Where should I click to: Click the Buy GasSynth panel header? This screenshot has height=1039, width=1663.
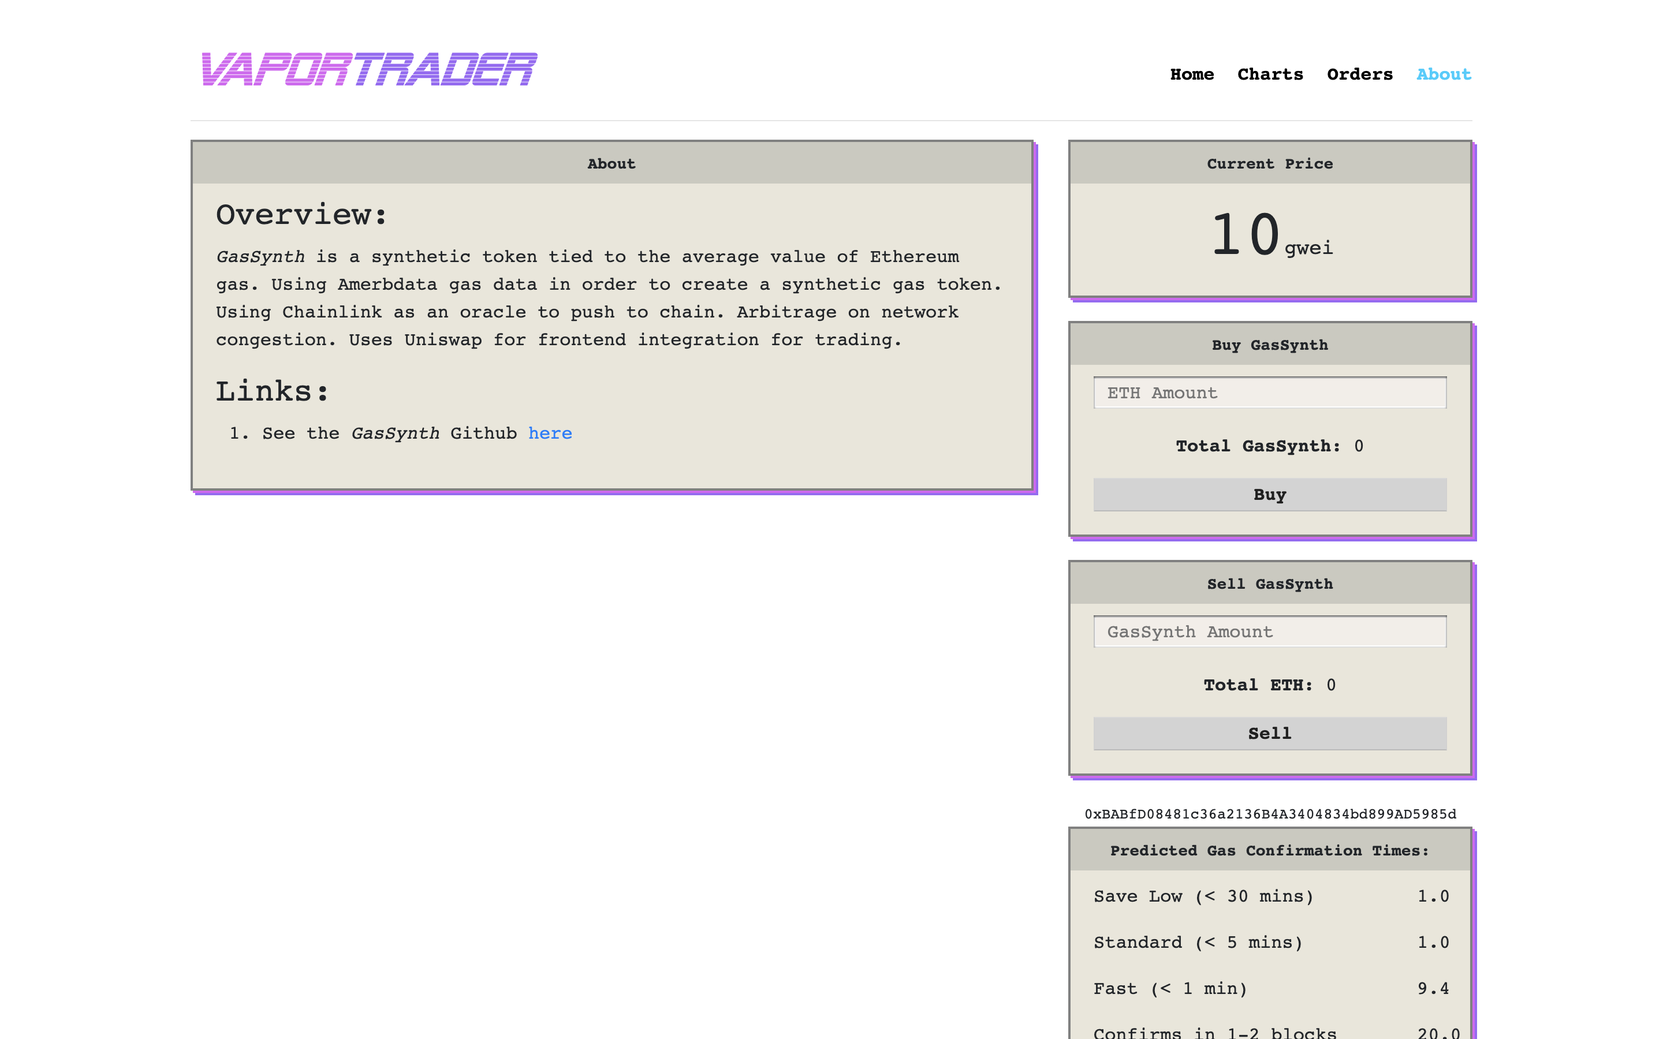[1269, 345]
